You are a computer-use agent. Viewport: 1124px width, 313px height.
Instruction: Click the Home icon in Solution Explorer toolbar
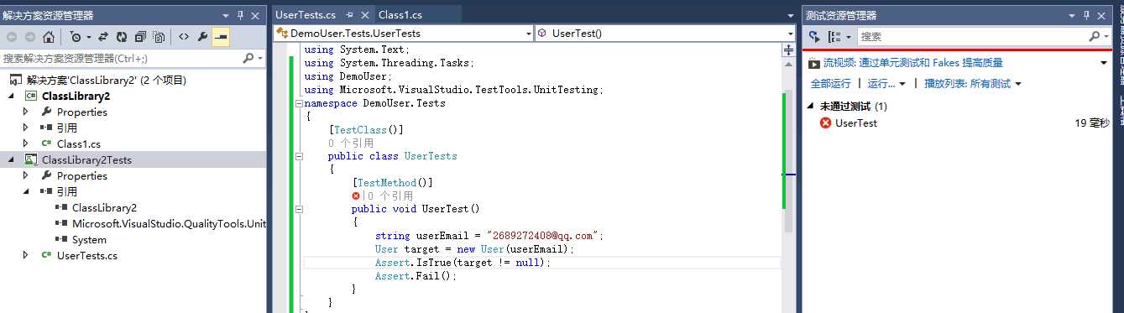[49, 37]
